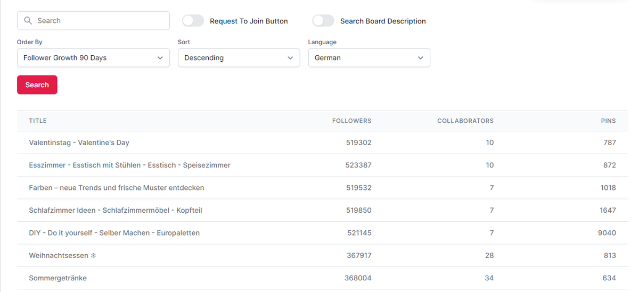Open the Farben – neue Trends board

[x=116, y=188]
